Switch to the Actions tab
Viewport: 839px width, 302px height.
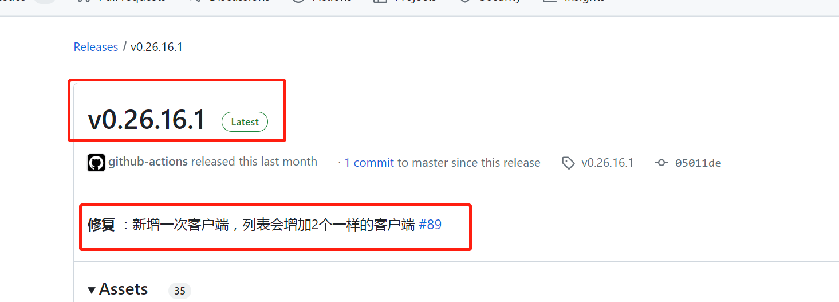click(x=322, y=2)
